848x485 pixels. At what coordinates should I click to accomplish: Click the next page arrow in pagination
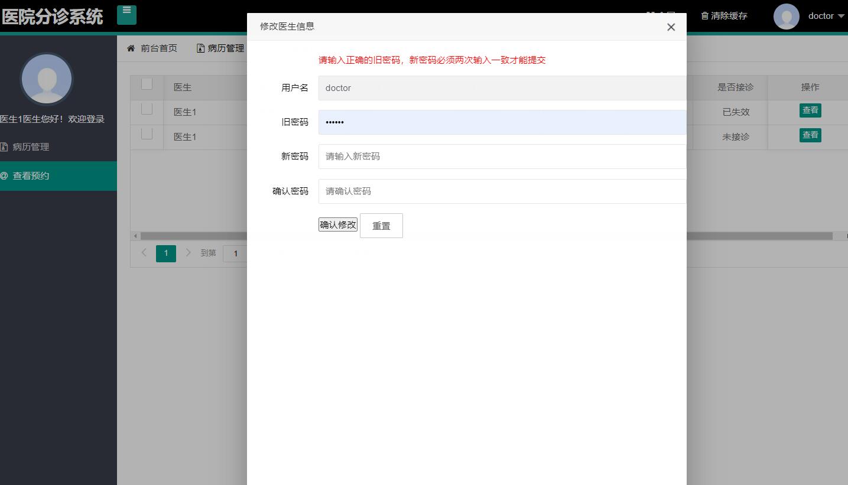tap(187, 253)
